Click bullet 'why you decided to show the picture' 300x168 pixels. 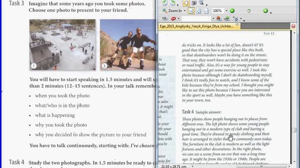(x=90, y=135)
